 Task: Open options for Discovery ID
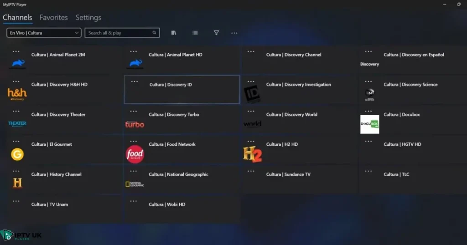135,82
